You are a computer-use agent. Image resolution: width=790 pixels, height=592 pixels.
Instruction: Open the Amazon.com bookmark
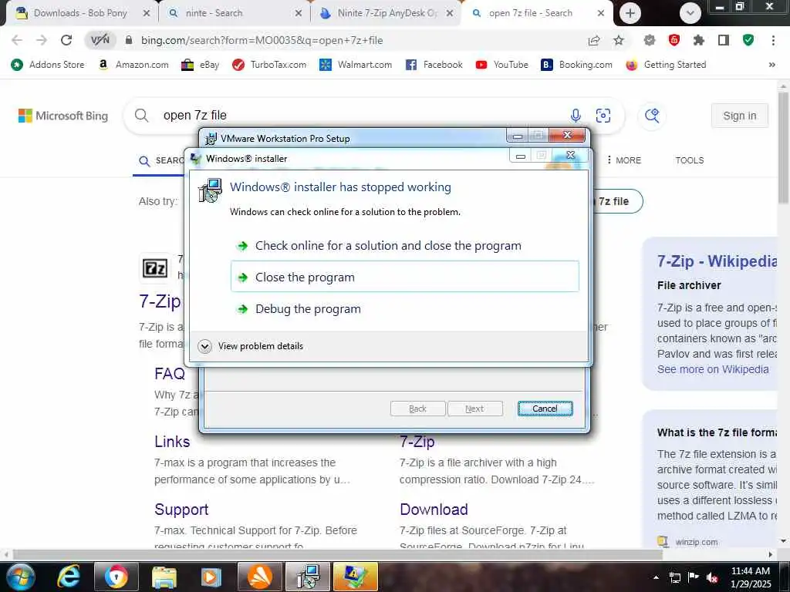[133, 65]
